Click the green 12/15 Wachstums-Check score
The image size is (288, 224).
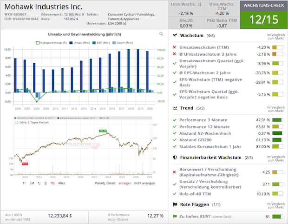[x=264, y=20]
